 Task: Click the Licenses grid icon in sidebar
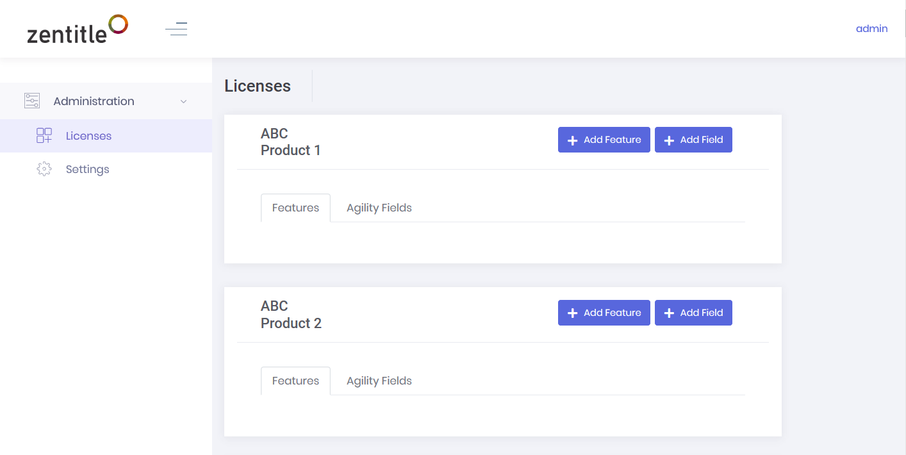[x=44, y=135]
